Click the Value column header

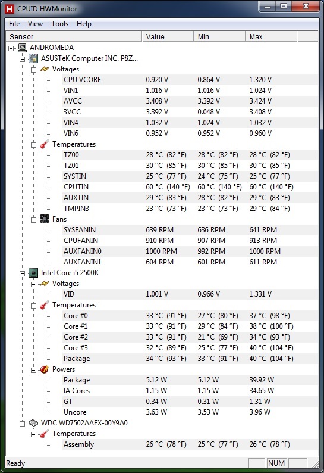click(x=168, y=37)
